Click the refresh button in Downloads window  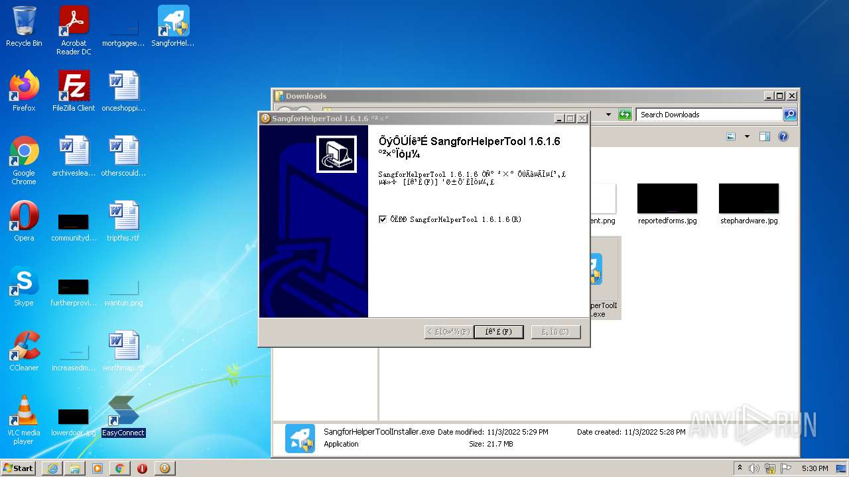(625, 115)
